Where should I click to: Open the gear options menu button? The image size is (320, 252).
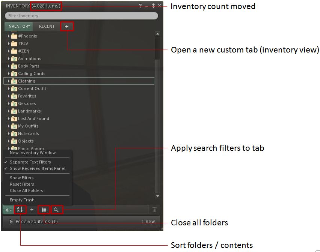8,210
